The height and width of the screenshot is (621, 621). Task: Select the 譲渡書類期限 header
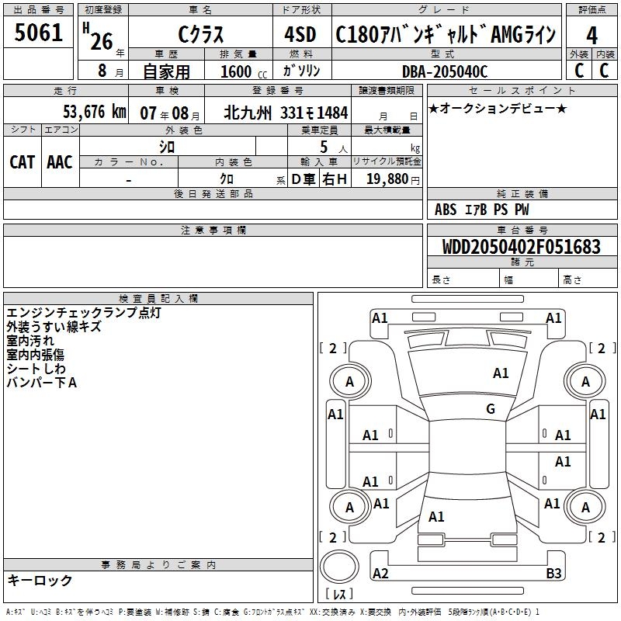tap(387, 90)
